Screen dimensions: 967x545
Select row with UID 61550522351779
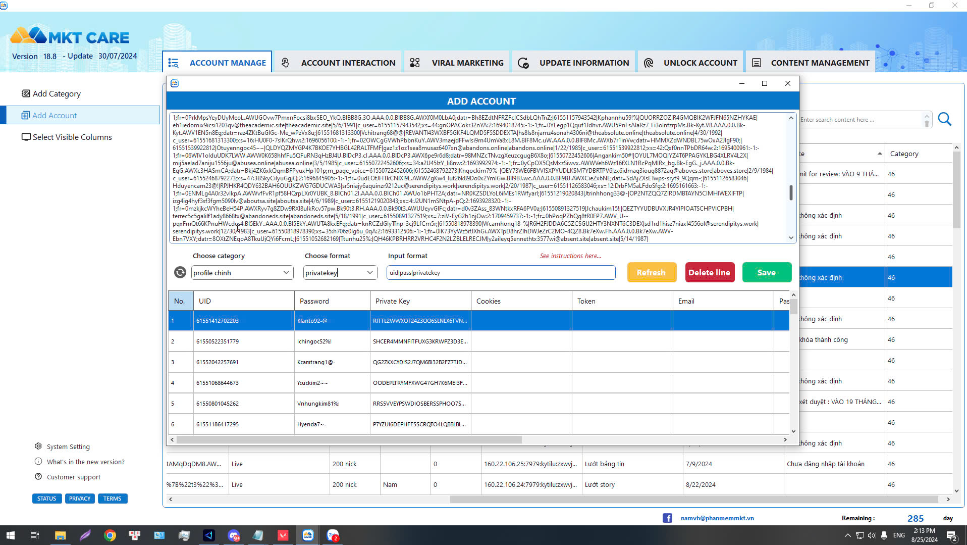pyautogui.click(x=478, y=341)
